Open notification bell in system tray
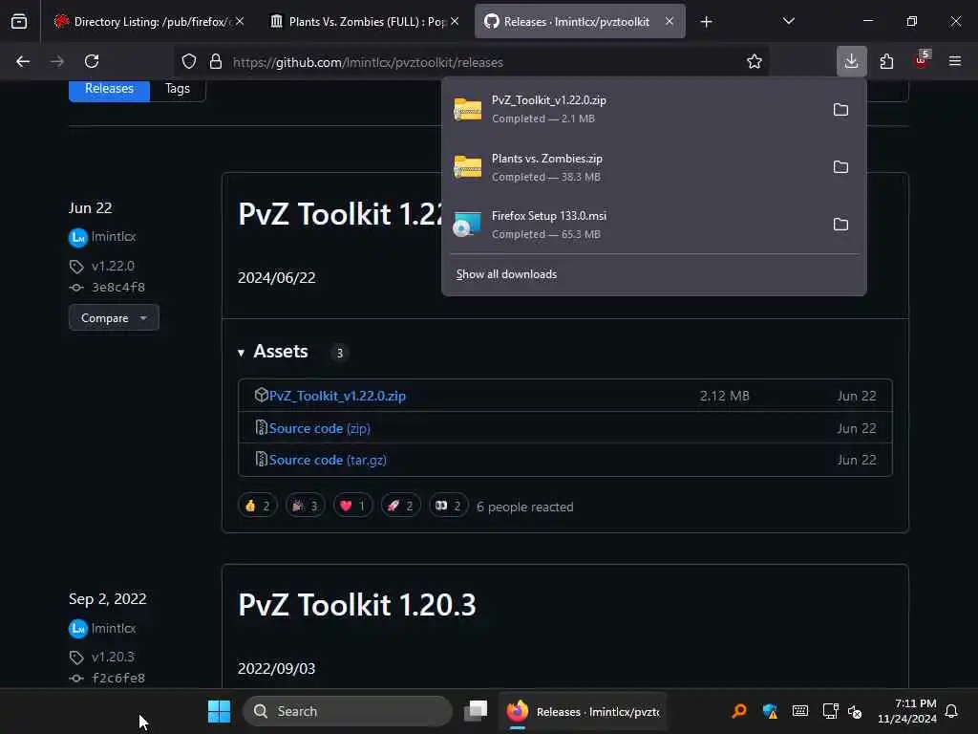 click(952, 711)
